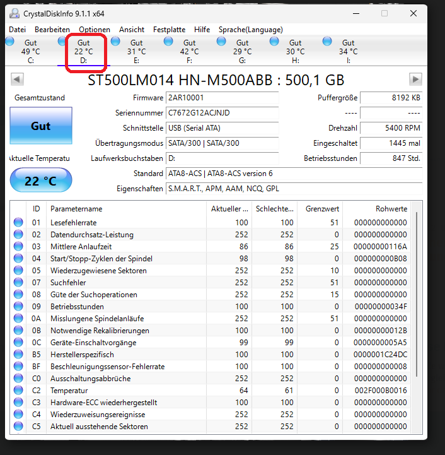
Task: Click status orb of Wiederzugewiesene Sektoren row
Action: point(18,270)
